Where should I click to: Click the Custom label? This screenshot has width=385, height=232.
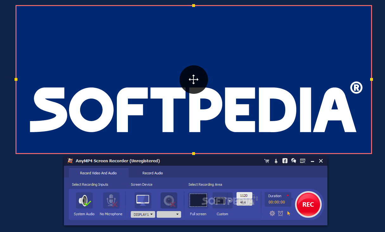point(222,214)
